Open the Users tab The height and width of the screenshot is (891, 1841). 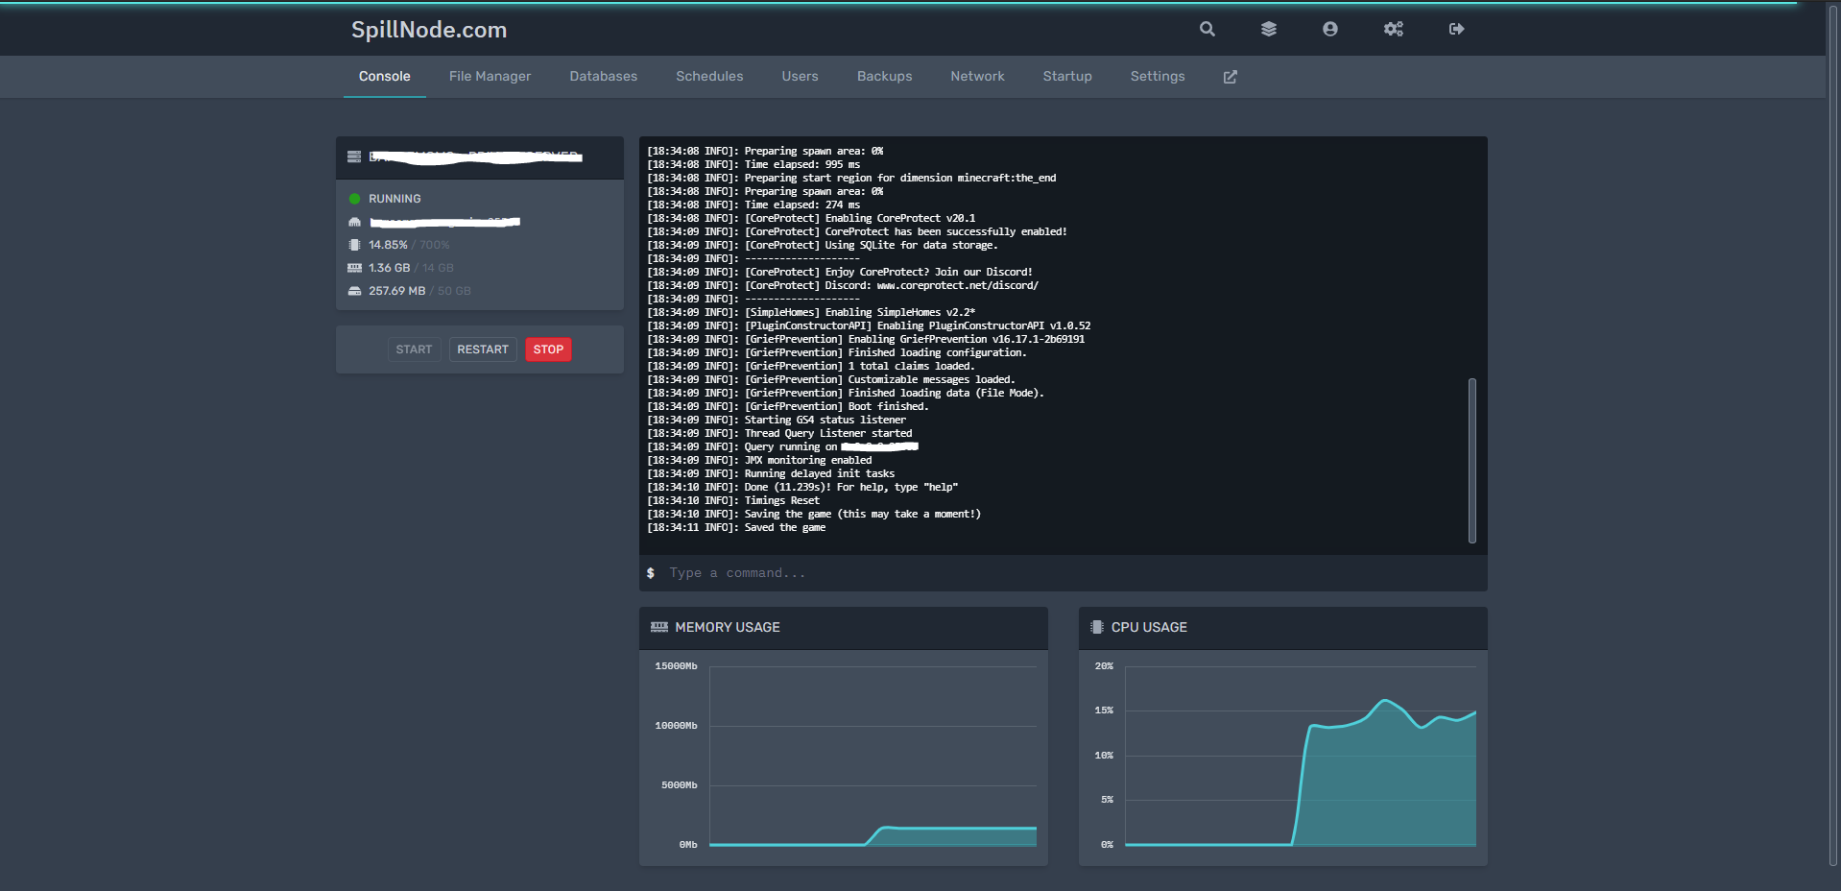coord(800,77)
